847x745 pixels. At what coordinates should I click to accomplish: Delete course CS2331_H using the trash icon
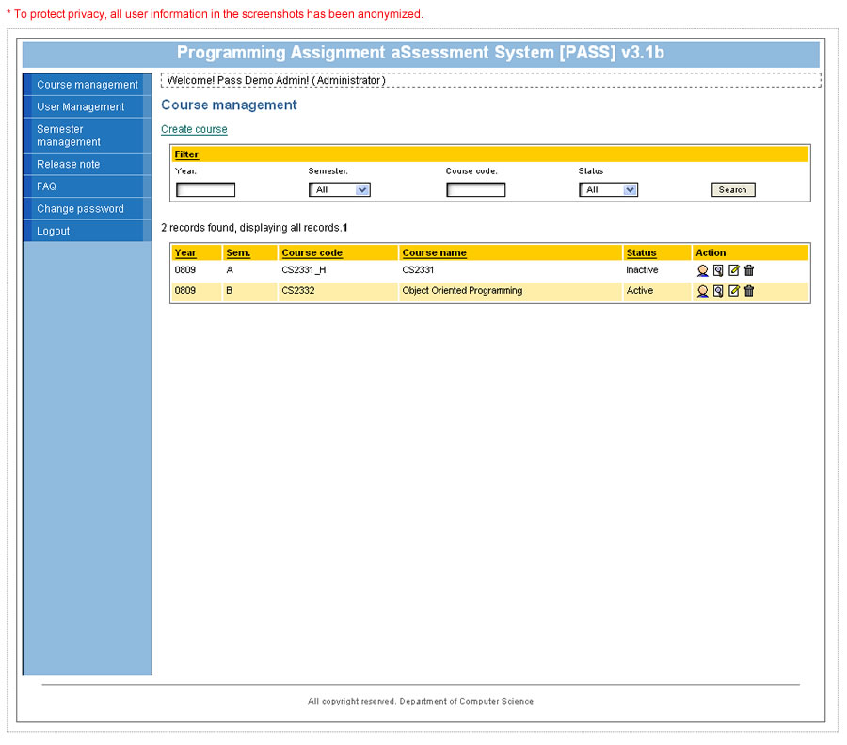749,270
